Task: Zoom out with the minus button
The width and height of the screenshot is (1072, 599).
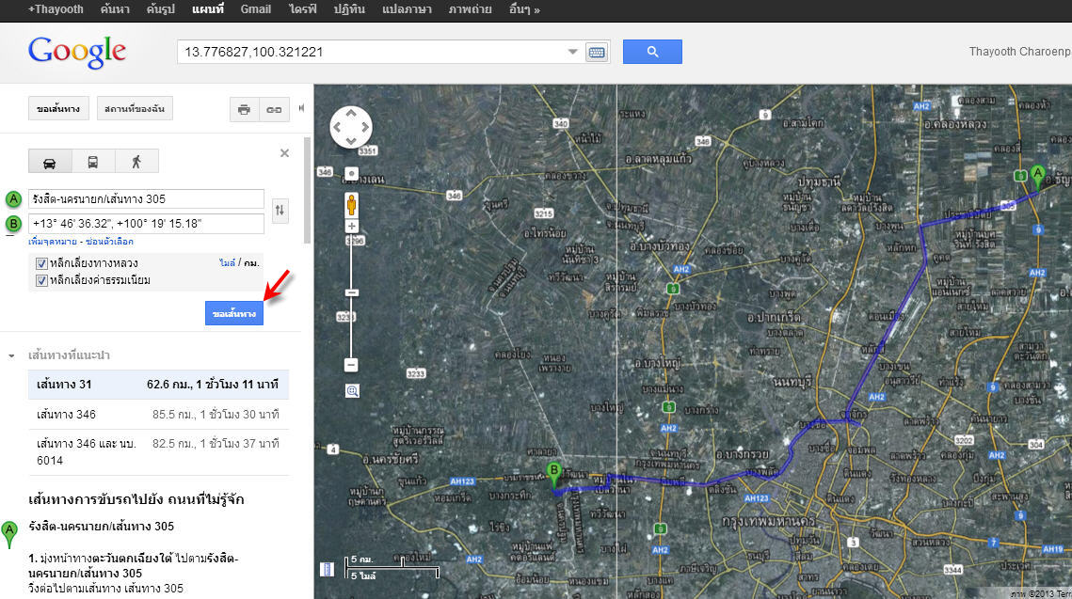Action: click(x=351, y=365)
